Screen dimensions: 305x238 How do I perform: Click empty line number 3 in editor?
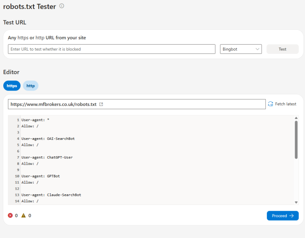(x=18, y=132)
